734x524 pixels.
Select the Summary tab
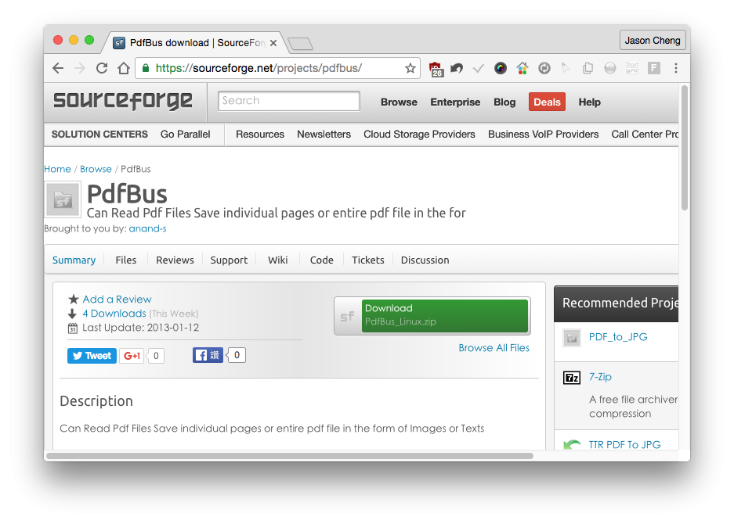(74, 260)
